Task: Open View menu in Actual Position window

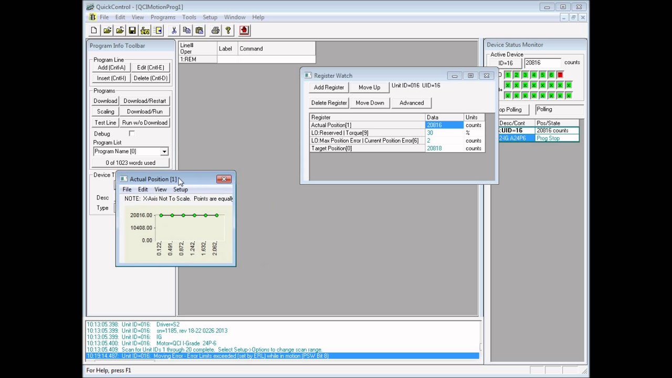Action: pos(161,190)
